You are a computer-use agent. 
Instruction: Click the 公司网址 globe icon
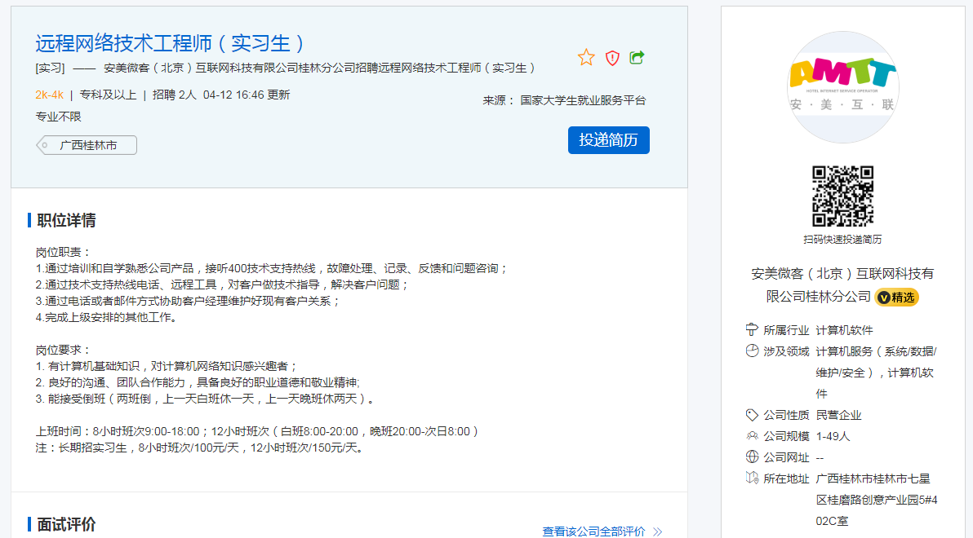click(752, 457)
